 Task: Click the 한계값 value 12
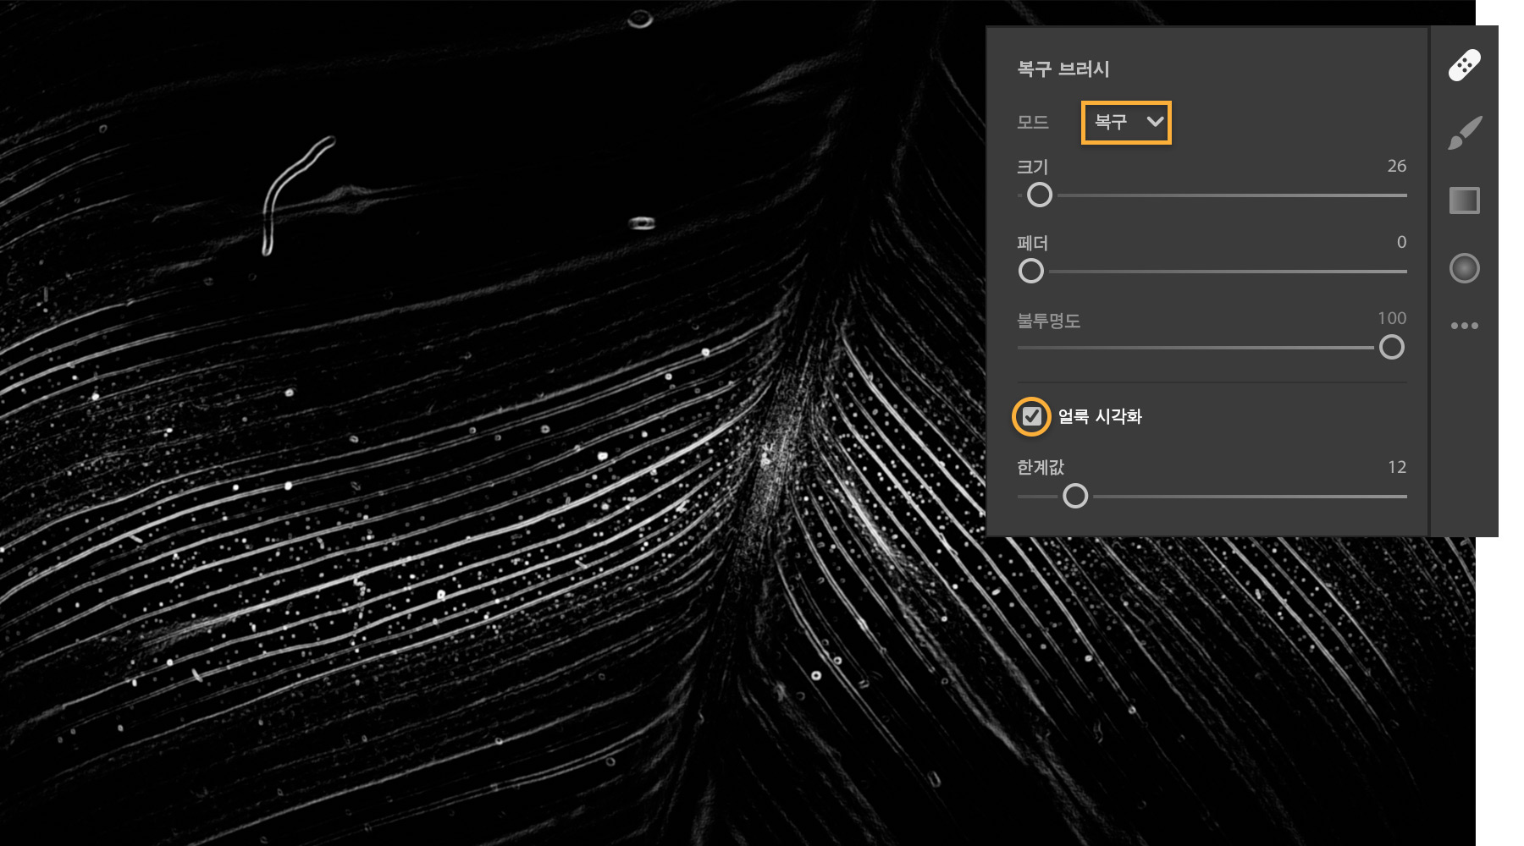click(1397, 468)
